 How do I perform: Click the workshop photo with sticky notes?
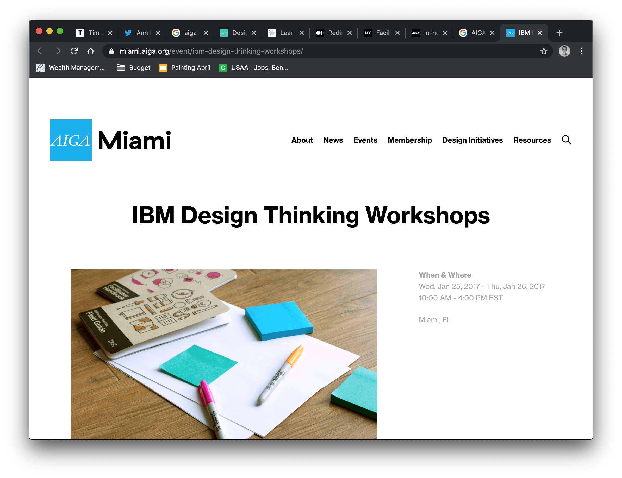[x=224, y=354]
